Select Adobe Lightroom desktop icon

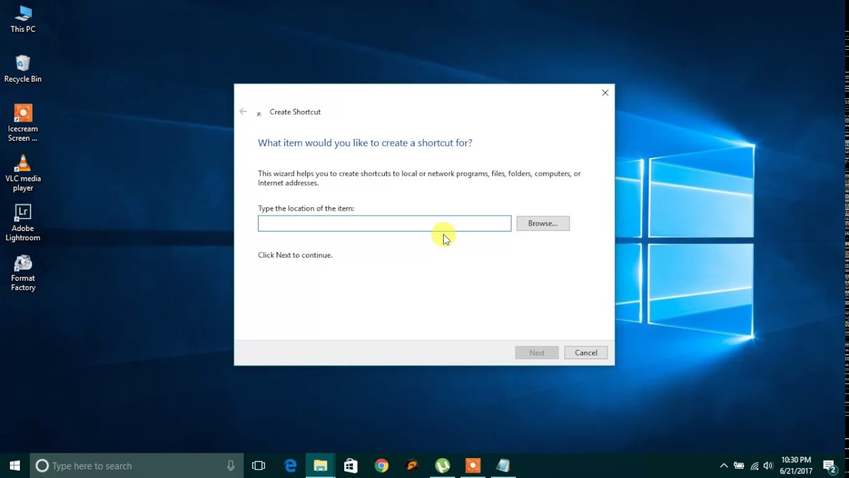(23, 223)
